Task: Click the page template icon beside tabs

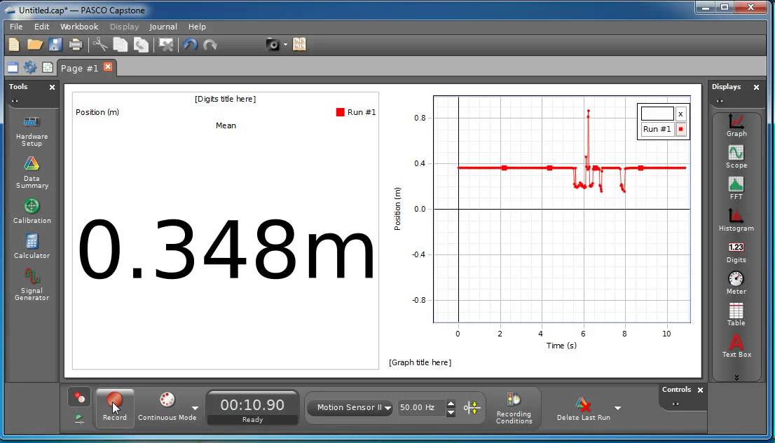Action: (x=48, y=68)
